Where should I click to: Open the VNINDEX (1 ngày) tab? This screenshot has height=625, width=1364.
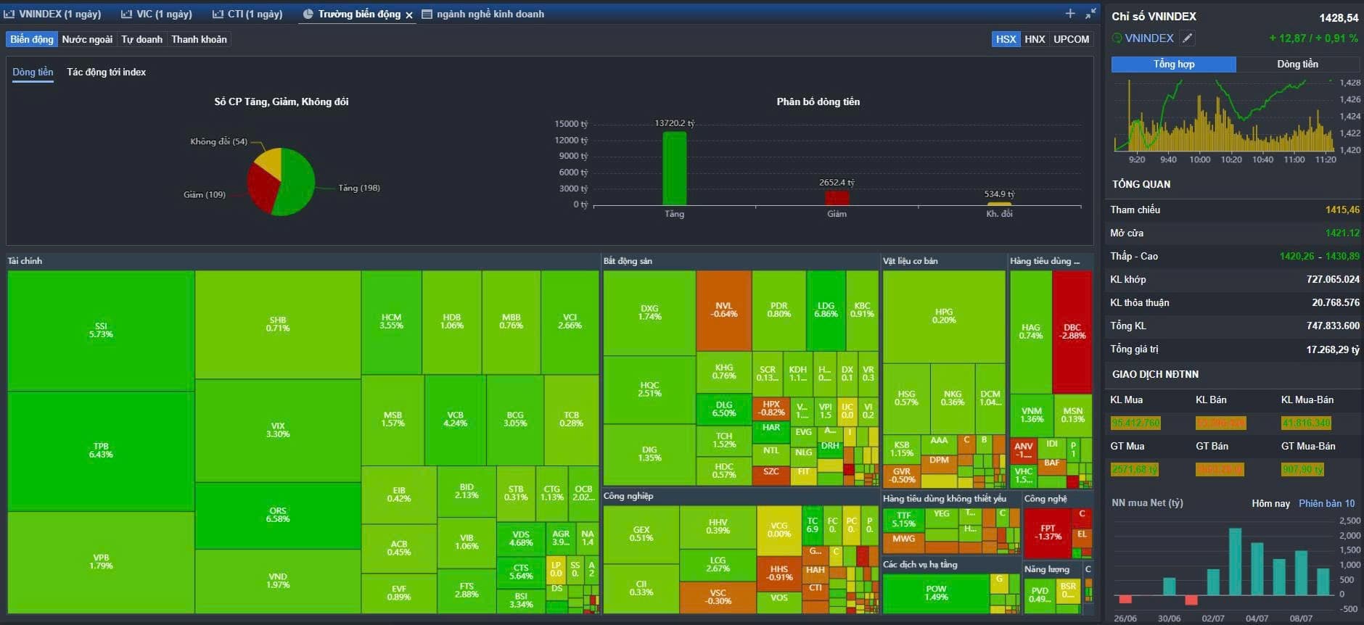coord(60,14)
